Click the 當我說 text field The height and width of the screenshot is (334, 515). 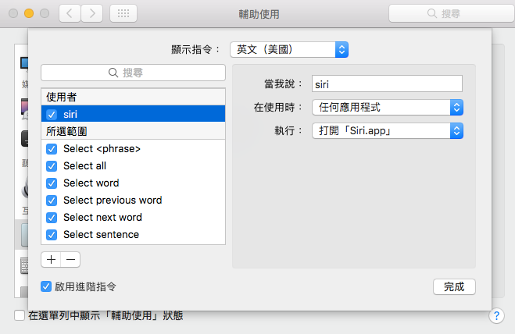click(x=387, y=84)
